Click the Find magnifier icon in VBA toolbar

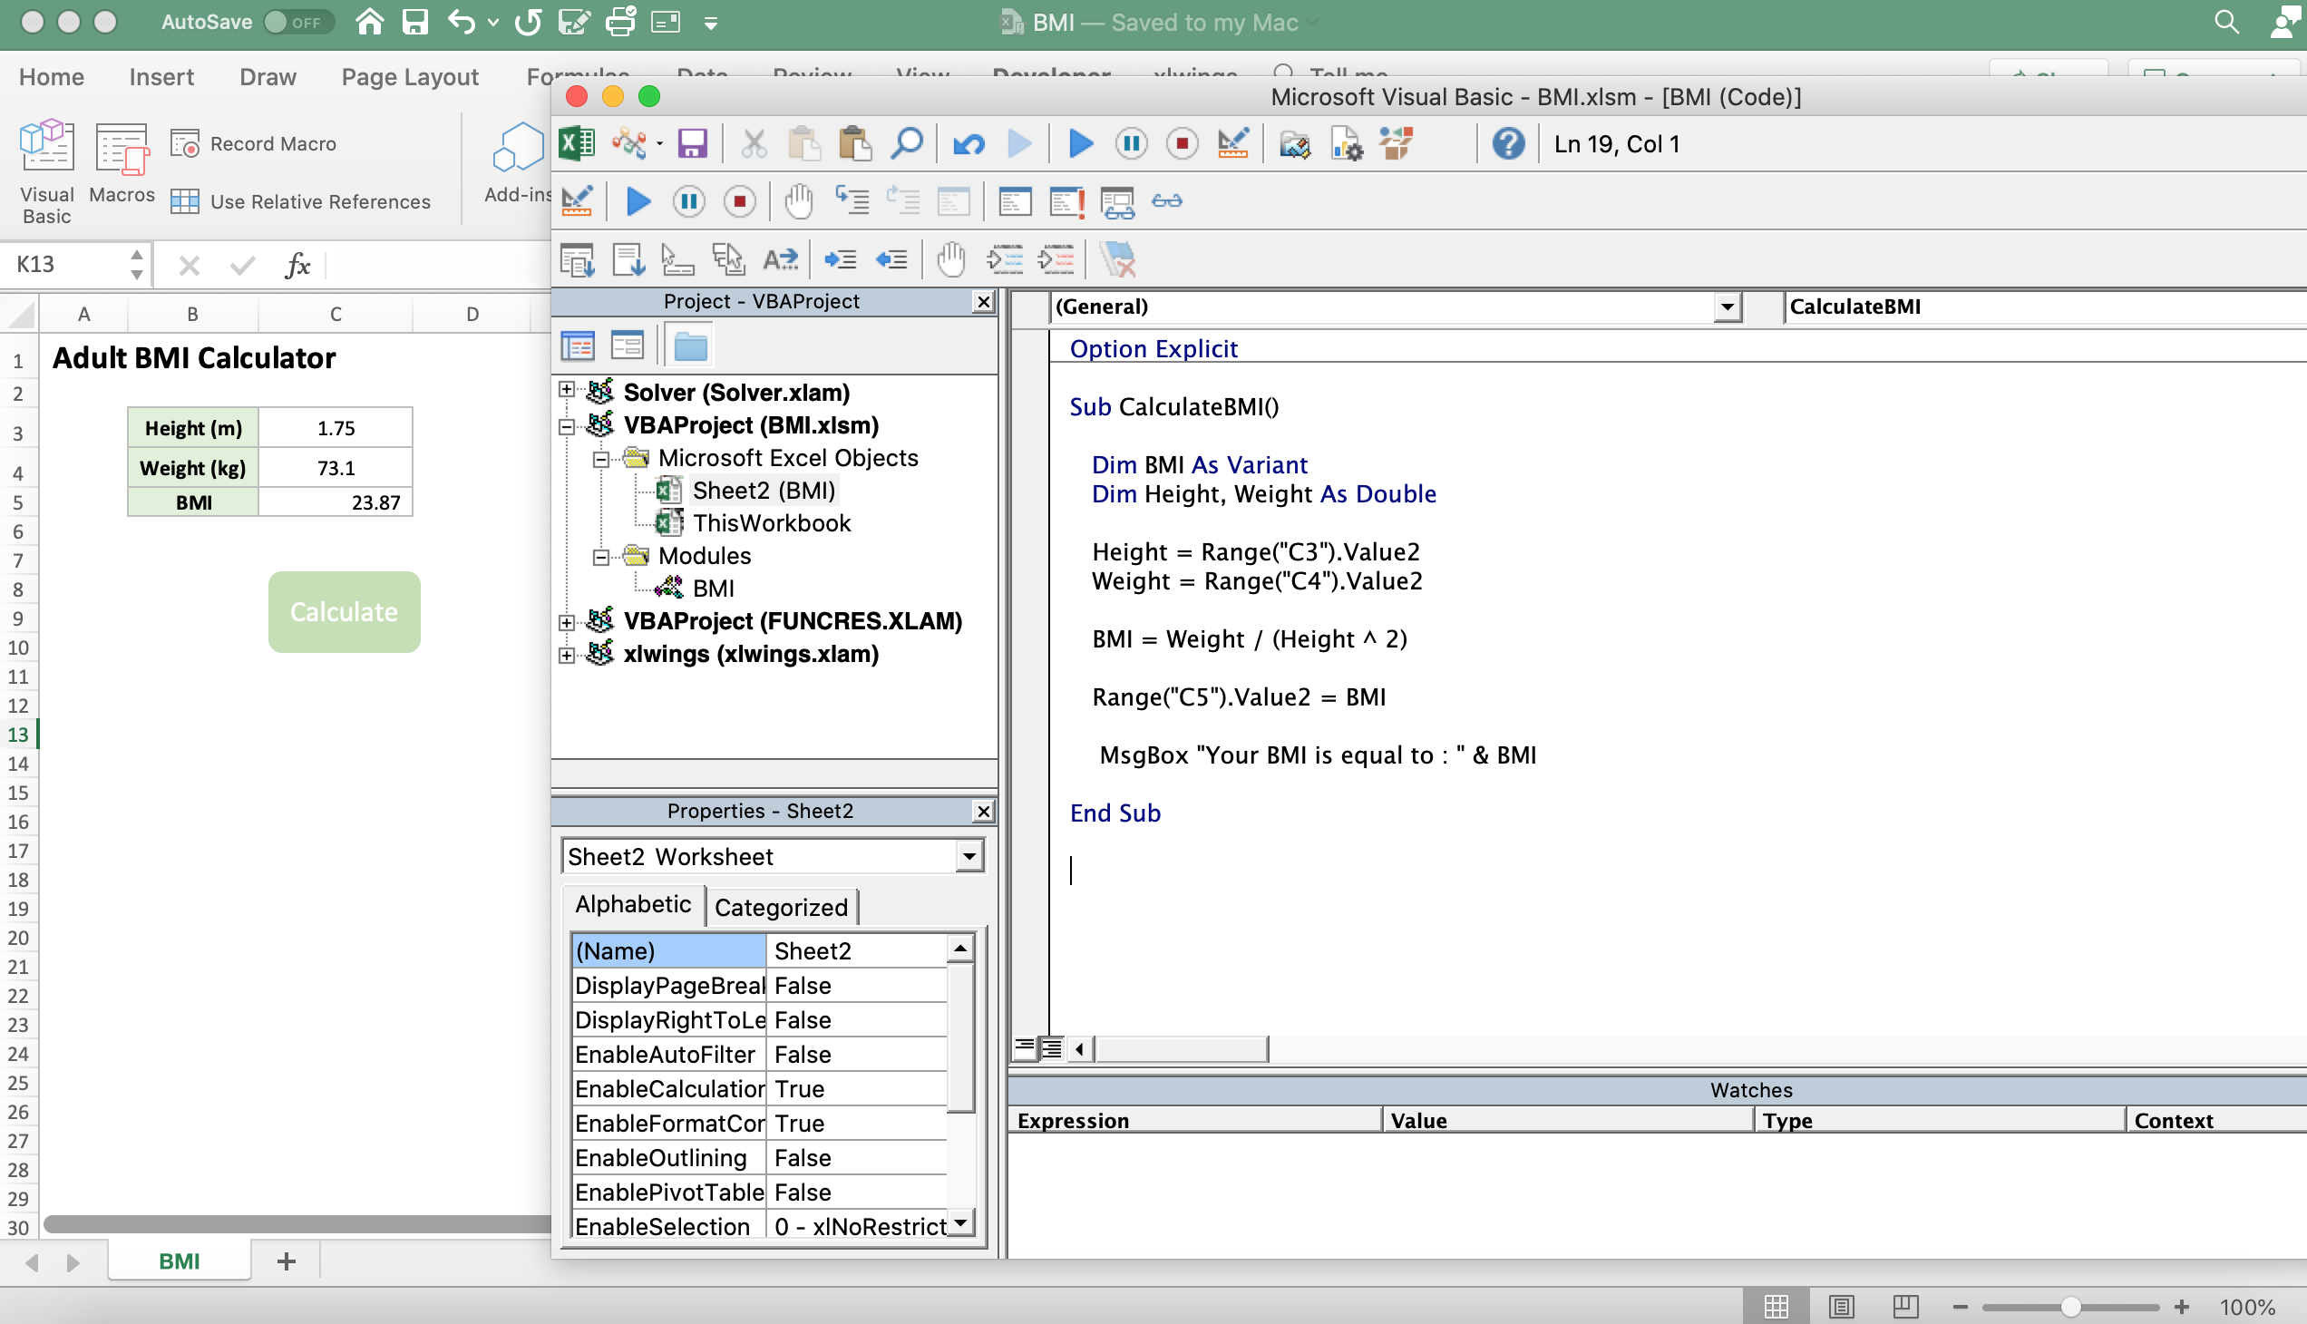tap(907, 143)
